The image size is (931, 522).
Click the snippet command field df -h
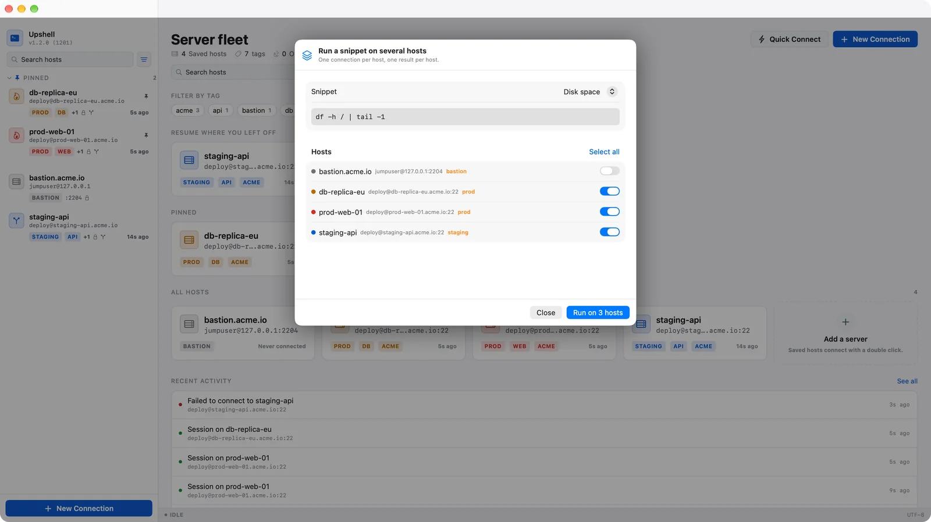pos(465,117)
